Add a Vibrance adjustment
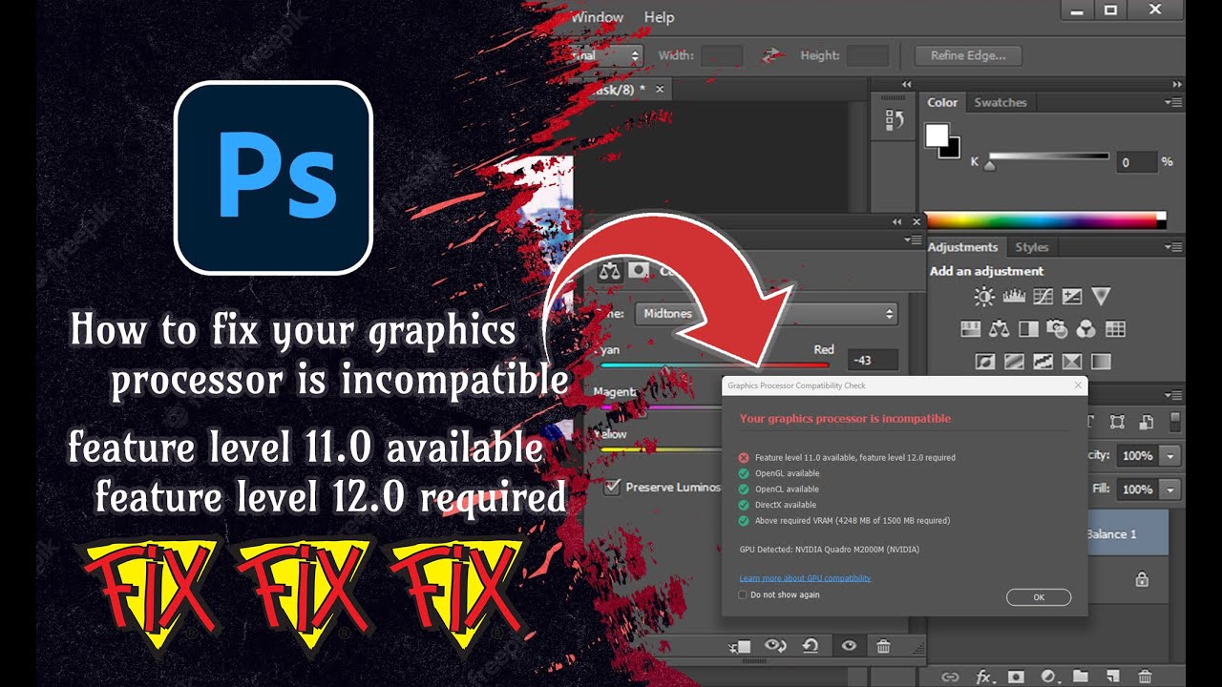 pyautogui.click(x=1101, y=297)
